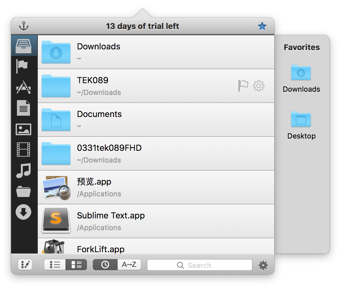Select the inbox tray sidebar icon

(x=23, y=46)
